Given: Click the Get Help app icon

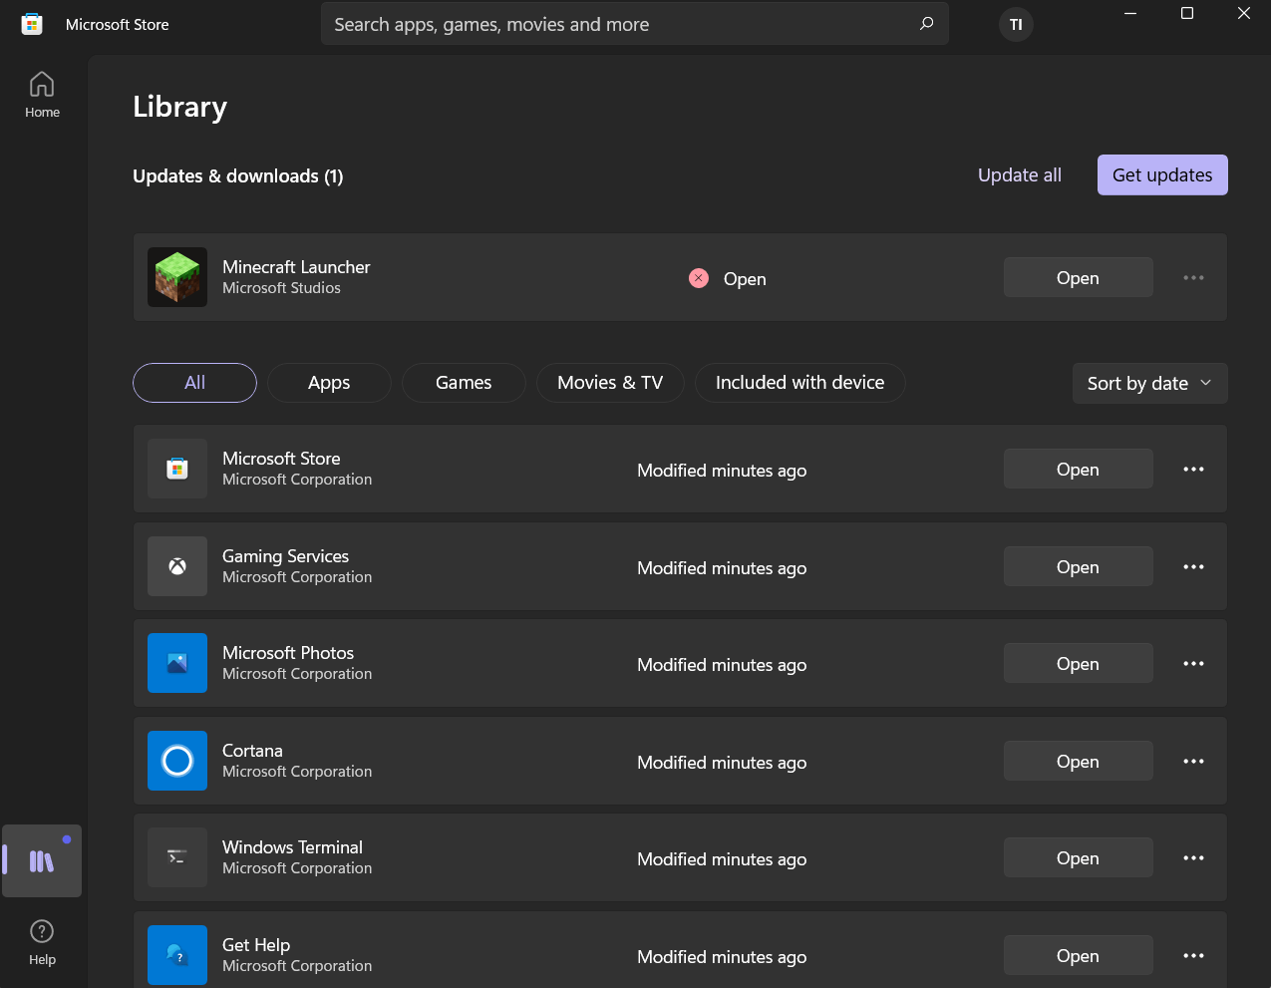Looking at the screenshot, I should 177,955.
